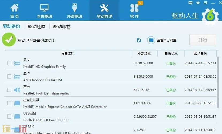Tick checkbox for Realtek USB 2.0 Card Reader

(9, 116)
